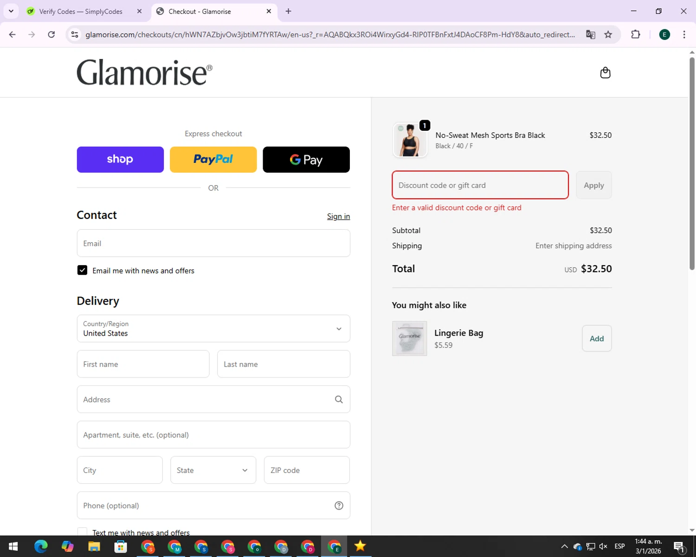The width and height of the screenshot is (696, 557).
Task: Open the Chrome extensions puzzle icon
Action: click(636, 34)
